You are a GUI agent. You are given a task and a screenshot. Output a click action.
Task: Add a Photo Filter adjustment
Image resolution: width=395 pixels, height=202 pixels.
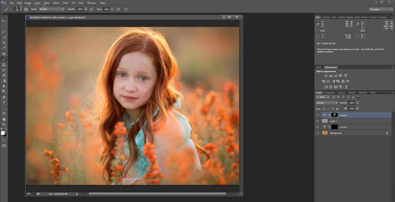point(338,81)
